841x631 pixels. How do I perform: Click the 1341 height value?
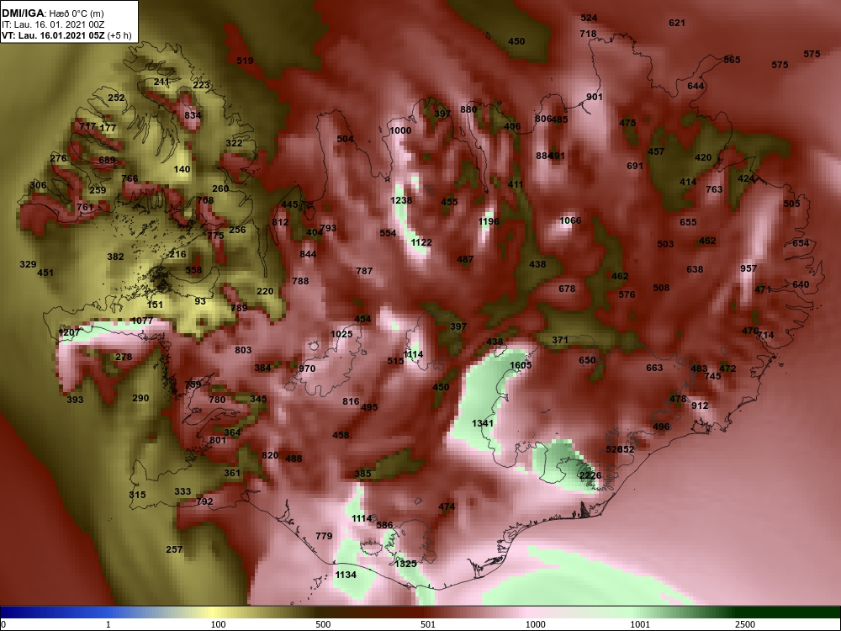(x=483, y=423)
